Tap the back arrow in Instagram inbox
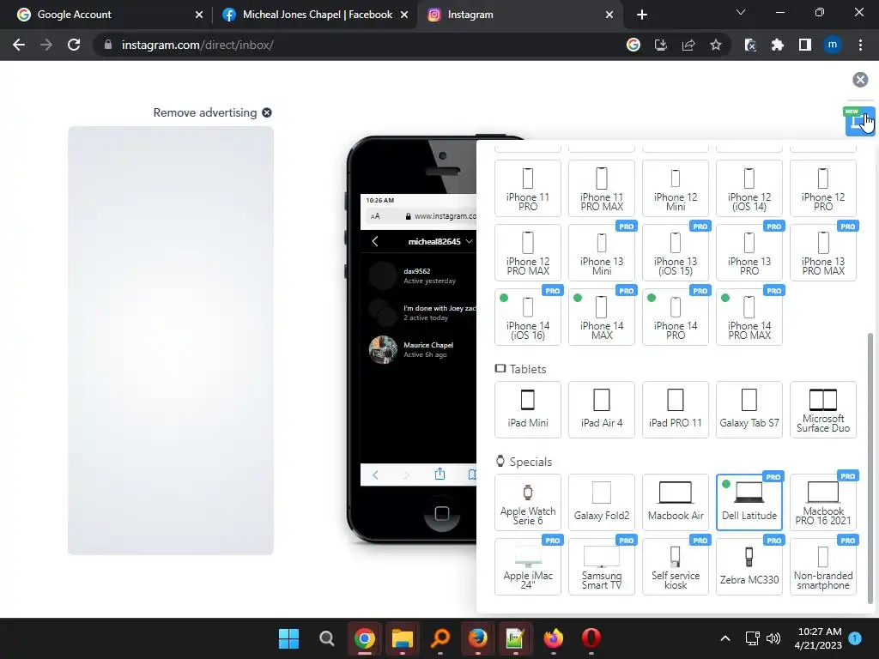 [x=375, y=241]
